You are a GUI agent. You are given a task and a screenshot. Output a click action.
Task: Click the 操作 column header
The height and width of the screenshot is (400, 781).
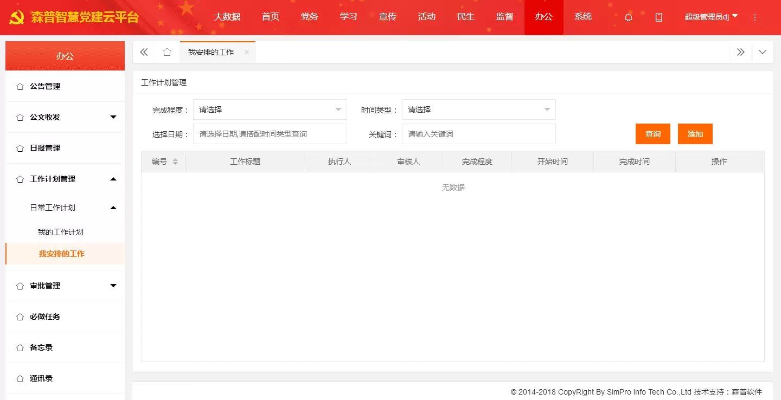(719, 162)
